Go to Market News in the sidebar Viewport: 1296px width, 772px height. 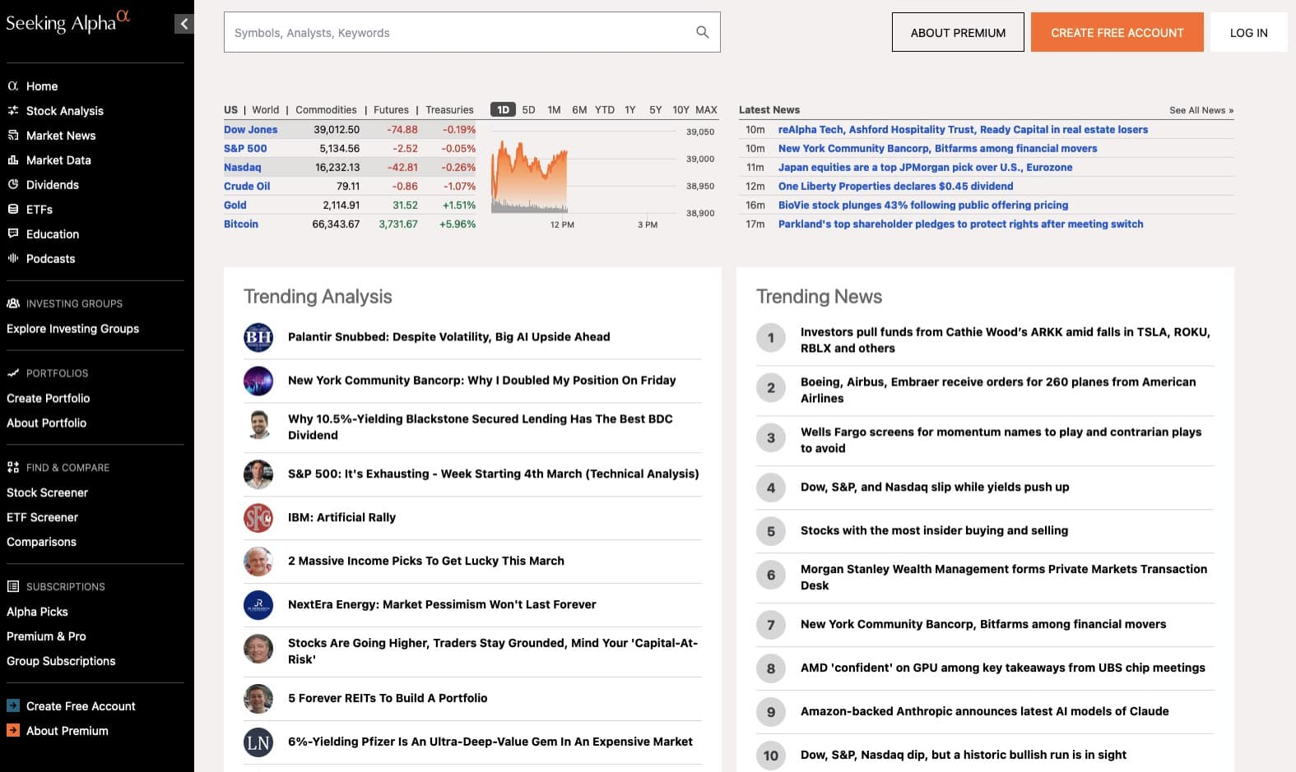(60, 136)
